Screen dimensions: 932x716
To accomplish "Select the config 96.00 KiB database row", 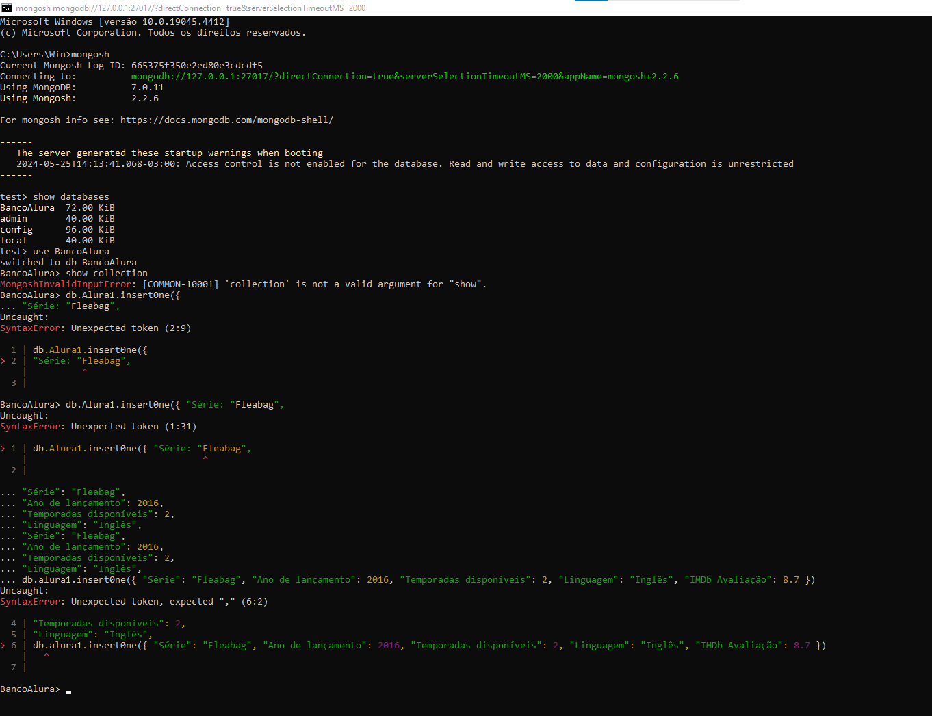I will coord(57,230).
